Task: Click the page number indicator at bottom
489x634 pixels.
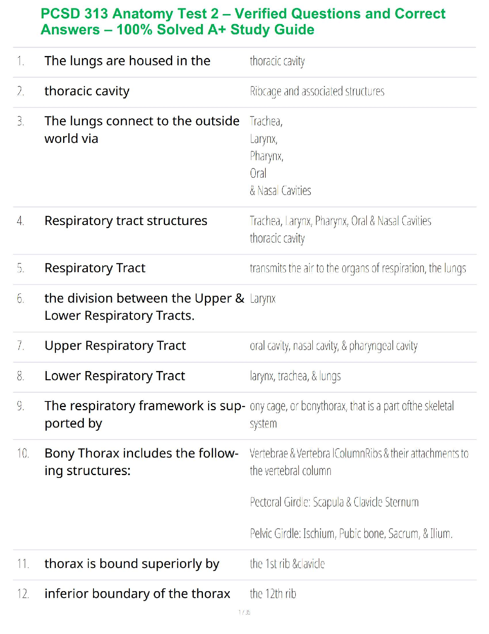Action: coord(244,612)
